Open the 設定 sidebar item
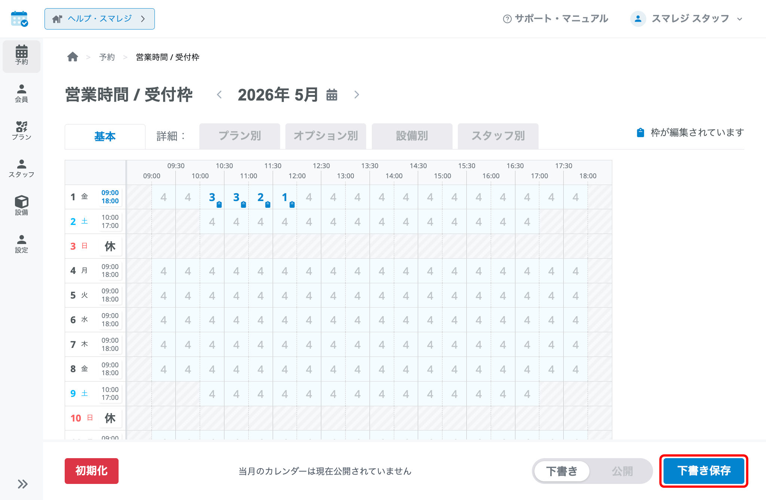The image size is (766, 500). (22, 244)
